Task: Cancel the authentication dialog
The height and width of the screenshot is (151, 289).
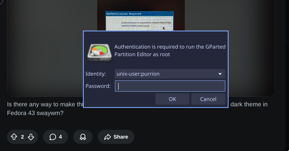Action: click(x=208, y=99)
